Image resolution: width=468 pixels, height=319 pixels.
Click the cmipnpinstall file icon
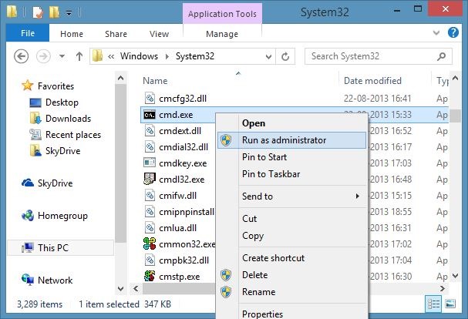click(150, 212)
